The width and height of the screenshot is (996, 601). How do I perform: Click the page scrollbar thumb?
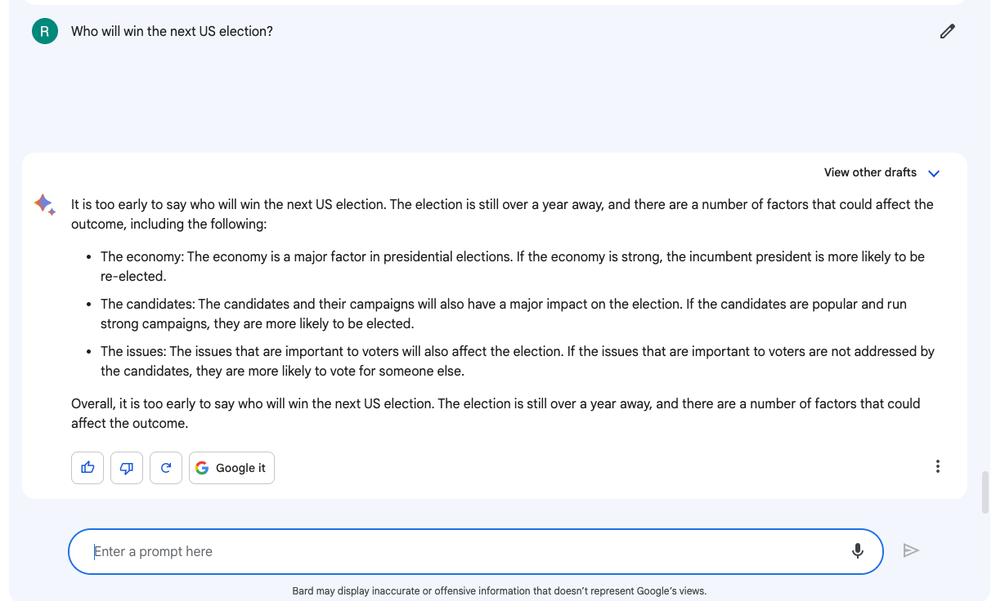coord(985,492)
